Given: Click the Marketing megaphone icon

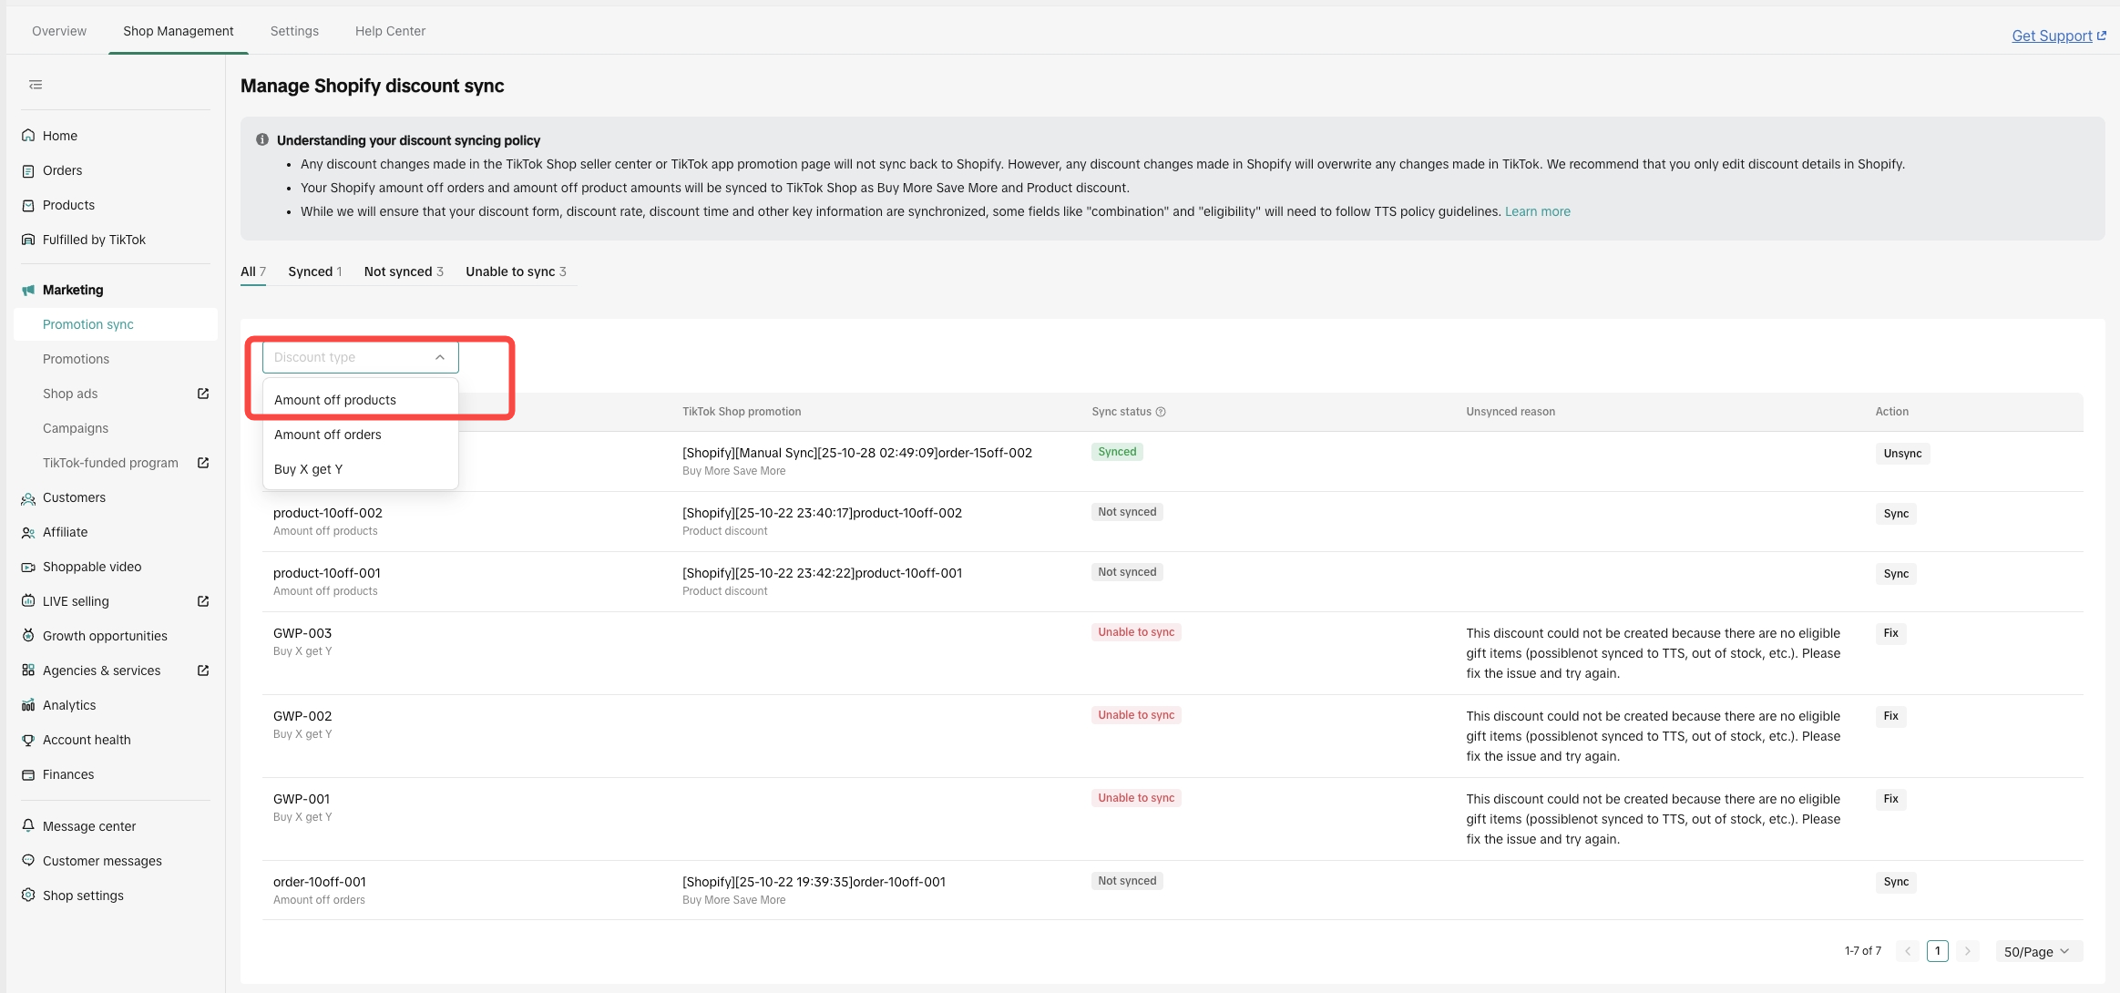Looking at the screenshot, I should [28, 290].
